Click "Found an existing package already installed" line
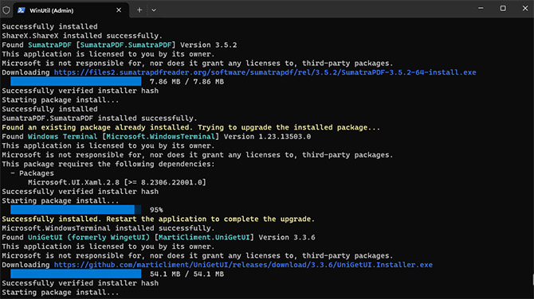This screenshot has width=534, height=299. [190, 127]
